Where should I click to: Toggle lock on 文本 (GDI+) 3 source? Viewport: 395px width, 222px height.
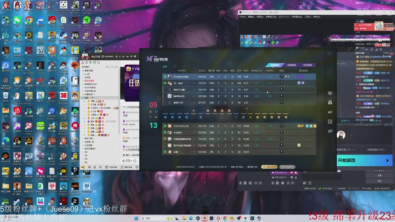click(x=296, y=173)
